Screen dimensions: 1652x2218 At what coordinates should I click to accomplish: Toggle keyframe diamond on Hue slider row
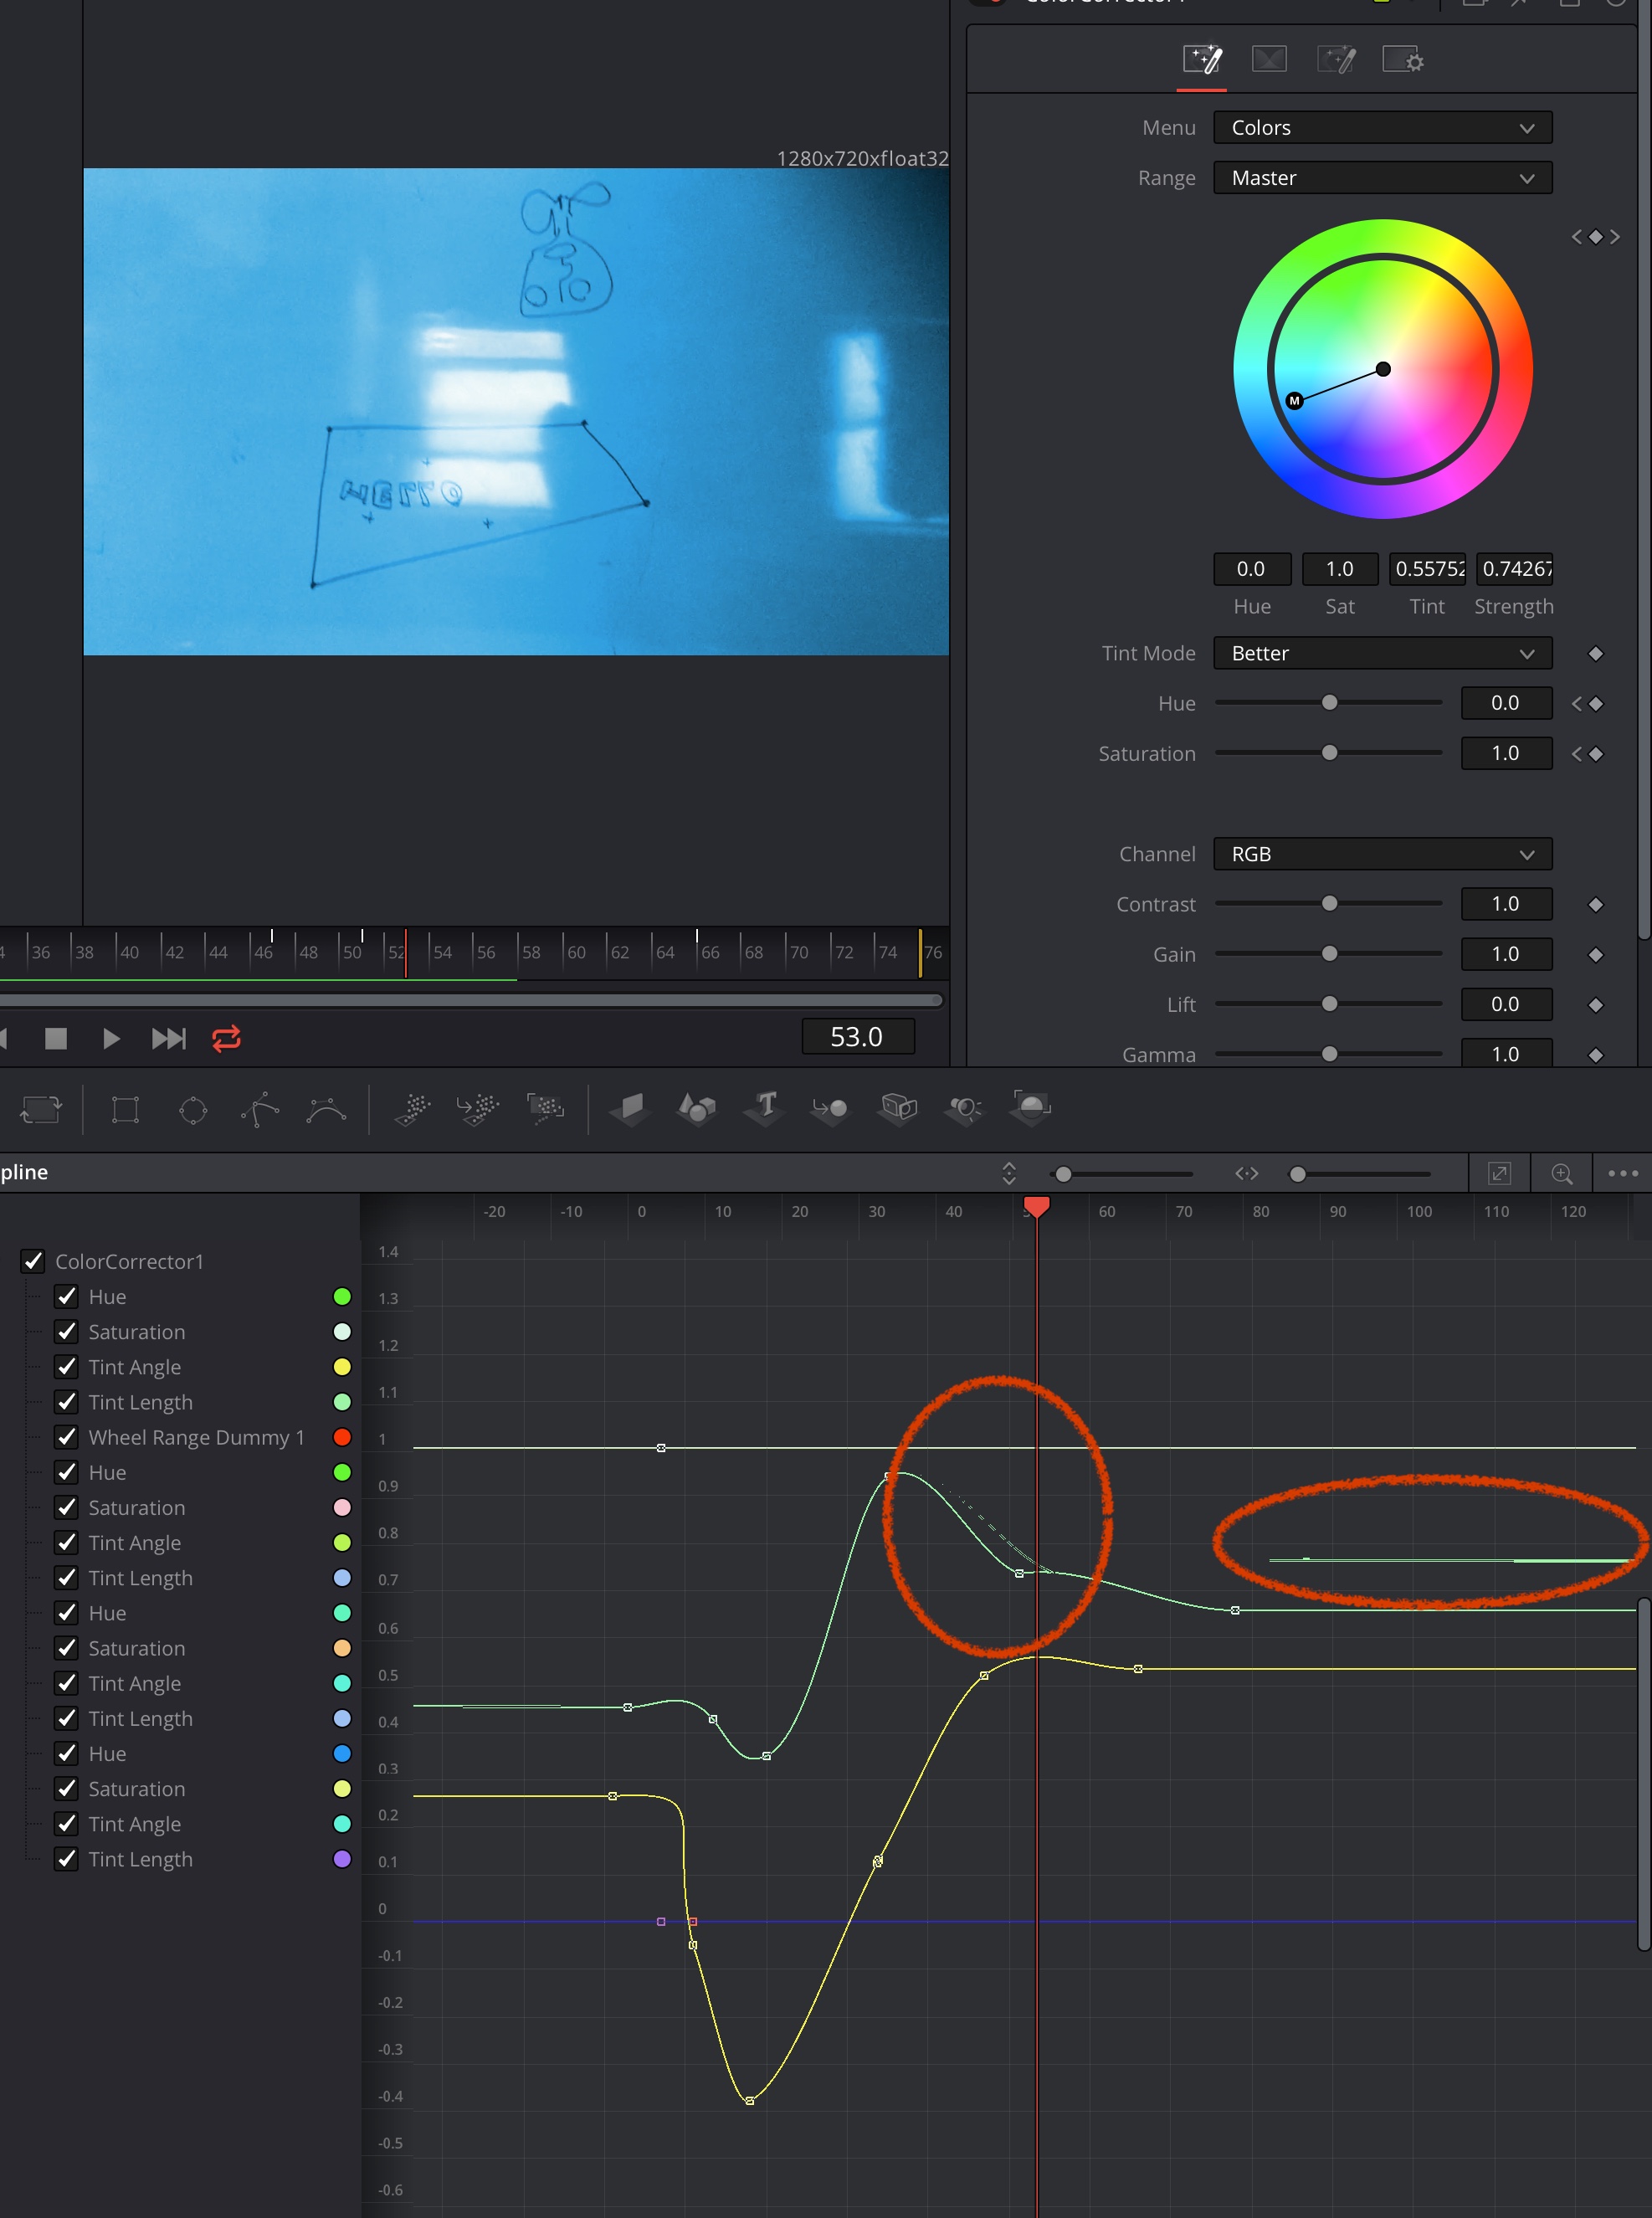coord(1596,703)
